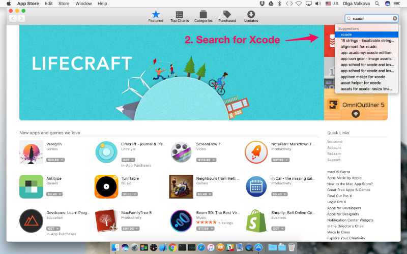This screenshot has height=254, width=407.
Task: Select 'app icon gear - image assets' suggestion
Action: [x=366, y=58]
